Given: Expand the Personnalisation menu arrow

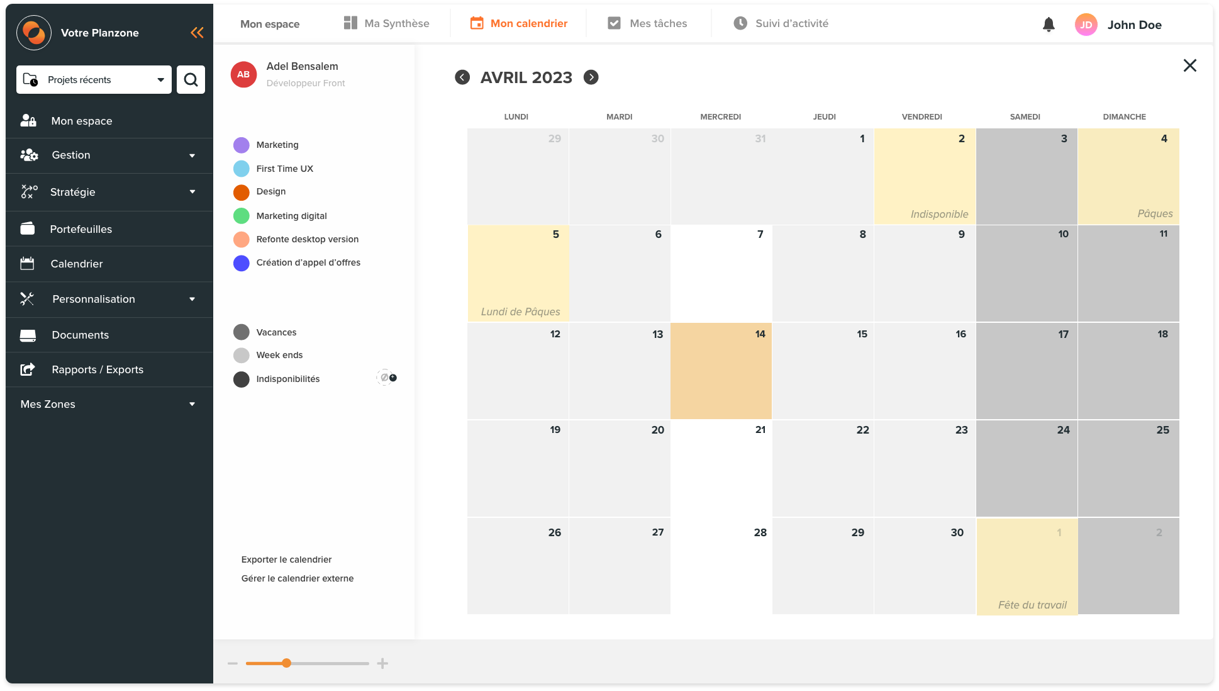Looking at the screenshot, I should [192, 299].
